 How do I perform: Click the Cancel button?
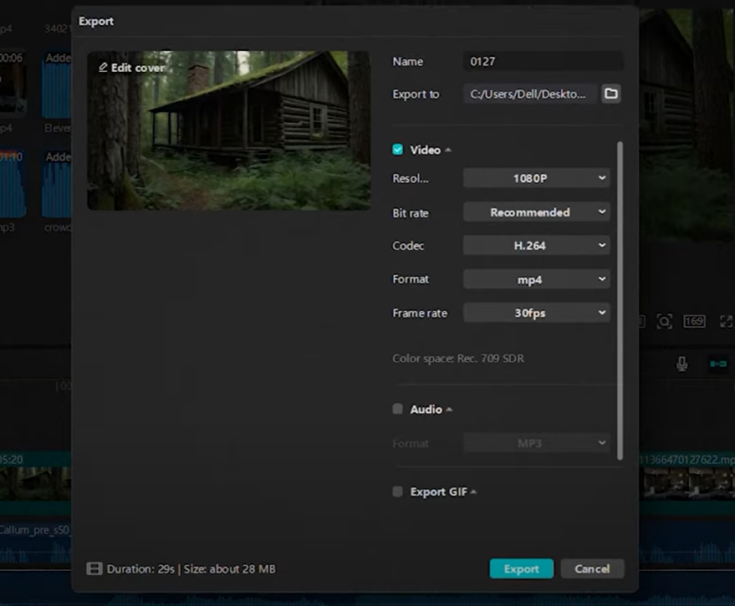click(x=592, y=568)
